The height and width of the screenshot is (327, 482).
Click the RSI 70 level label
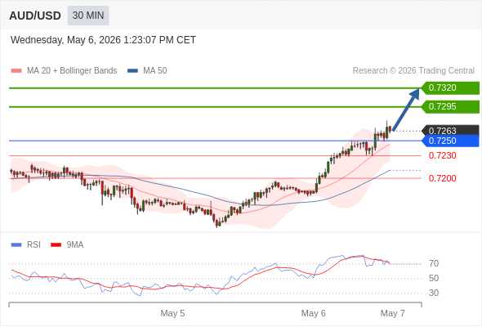434,263
